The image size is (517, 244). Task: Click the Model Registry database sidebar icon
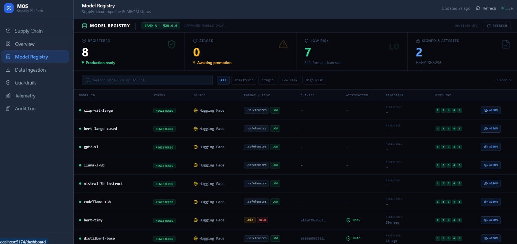[x=8, y=57]
